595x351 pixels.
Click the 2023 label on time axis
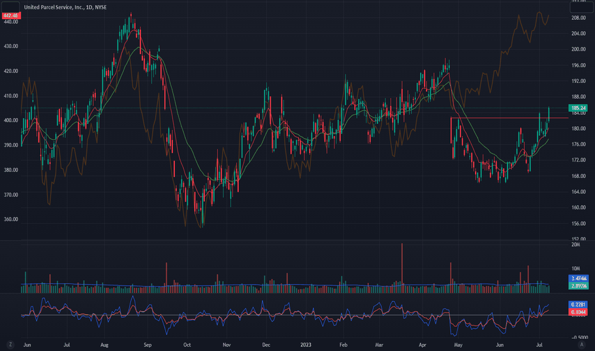pyautogui.click(x=305, y=345)
